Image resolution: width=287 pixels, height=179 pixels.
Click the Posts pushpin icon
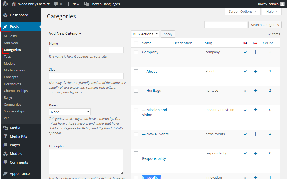click(x=6, y=27)
